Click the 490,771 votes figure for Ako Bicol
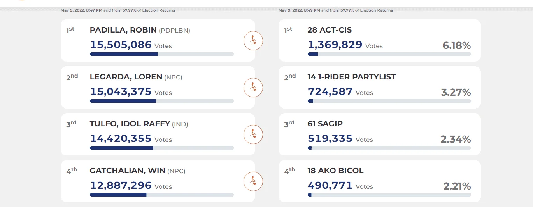533x207 pixels. point(330,186)
